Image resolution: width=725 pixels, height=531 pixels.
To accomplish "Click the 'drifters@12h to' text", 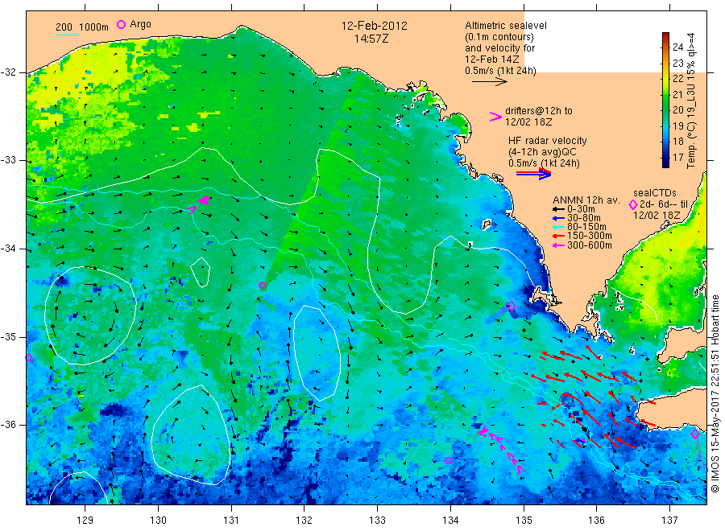I will tap(539, 111).
